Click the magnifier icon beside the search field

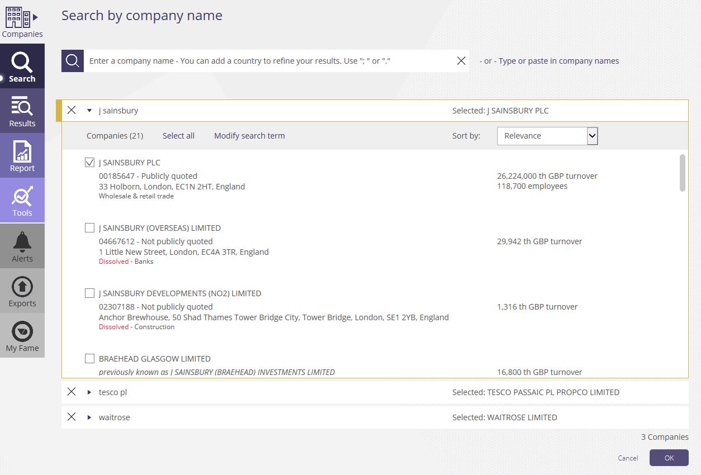[x=73, y=61]
